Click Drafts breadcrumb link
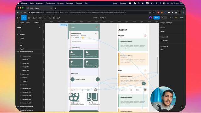Viewport: 201px width, 113px height. coord(95,18)
